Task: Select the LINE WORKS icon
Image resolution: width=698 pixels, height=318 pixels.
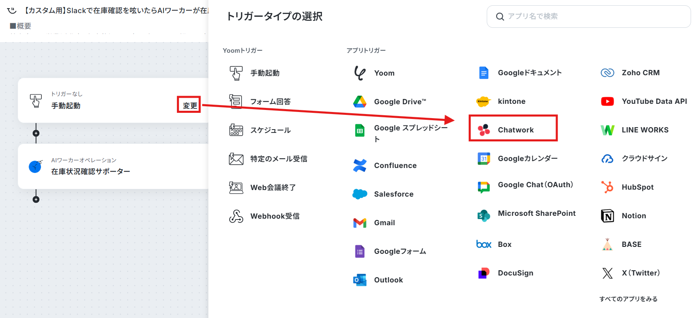Action: (x=608, y=130)
